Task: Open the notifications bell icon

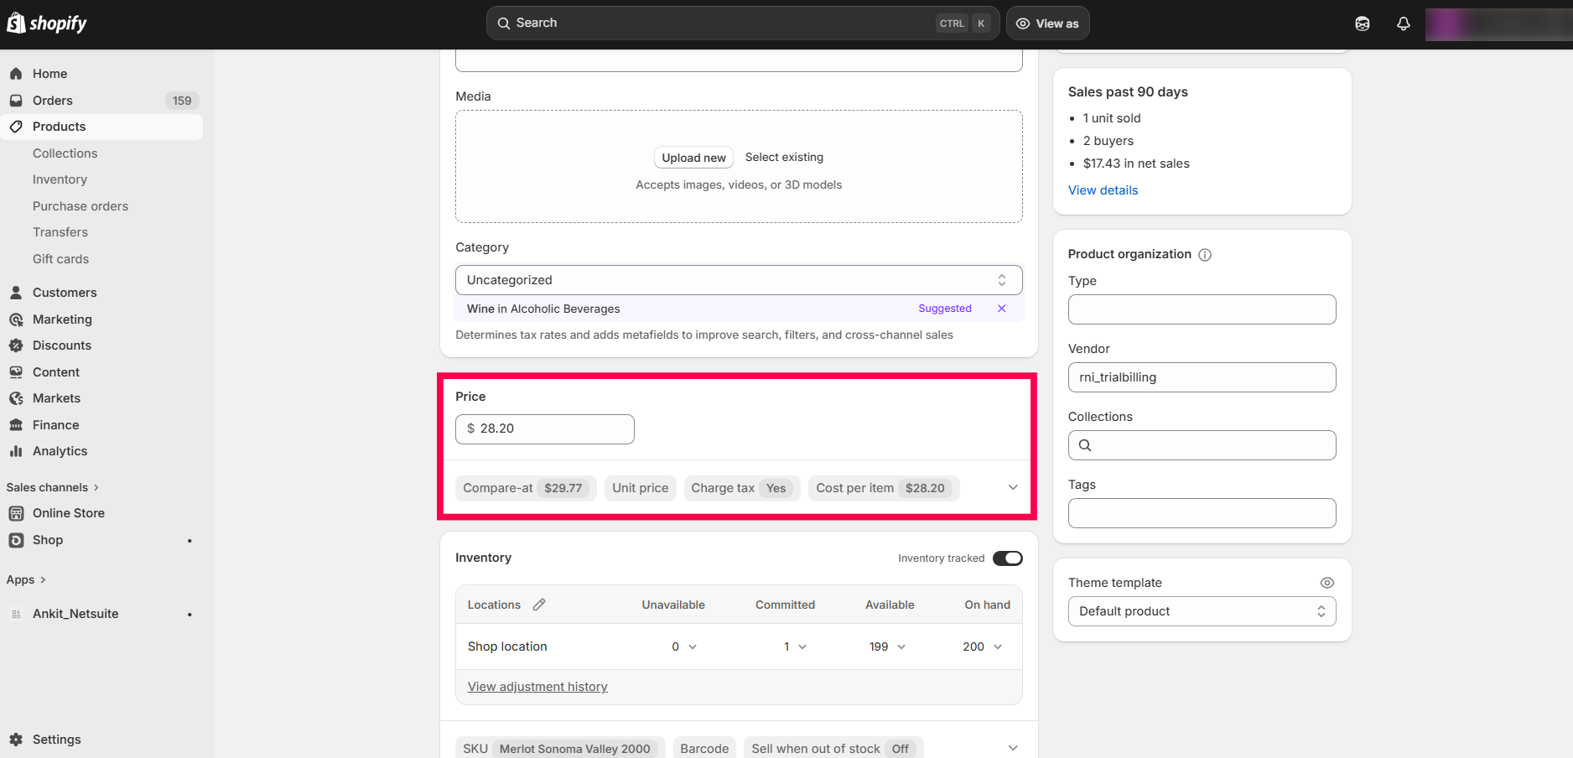Action: coord(1403,23)
